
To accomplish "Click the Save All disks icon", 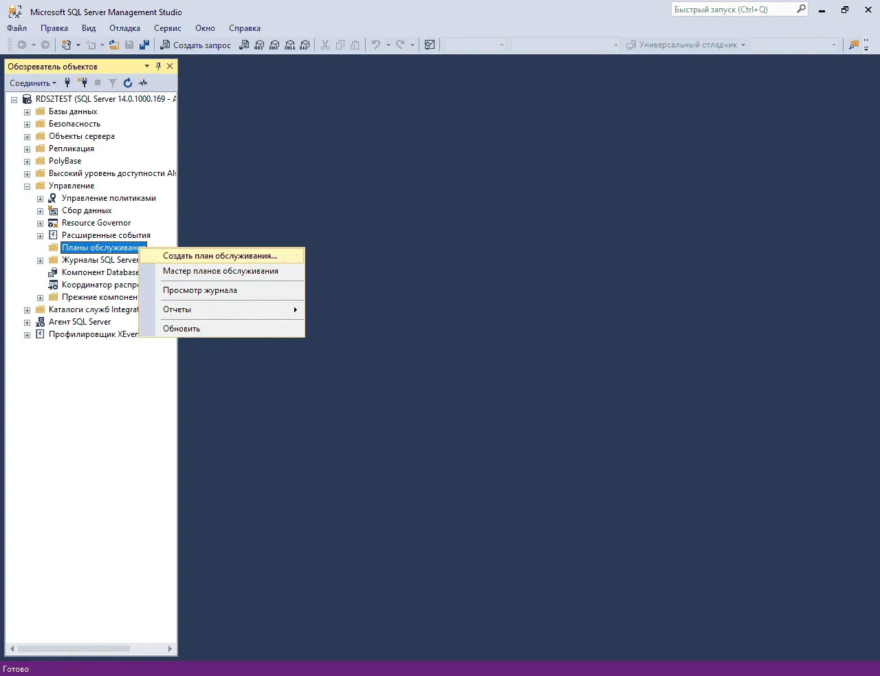I will 144,45.
